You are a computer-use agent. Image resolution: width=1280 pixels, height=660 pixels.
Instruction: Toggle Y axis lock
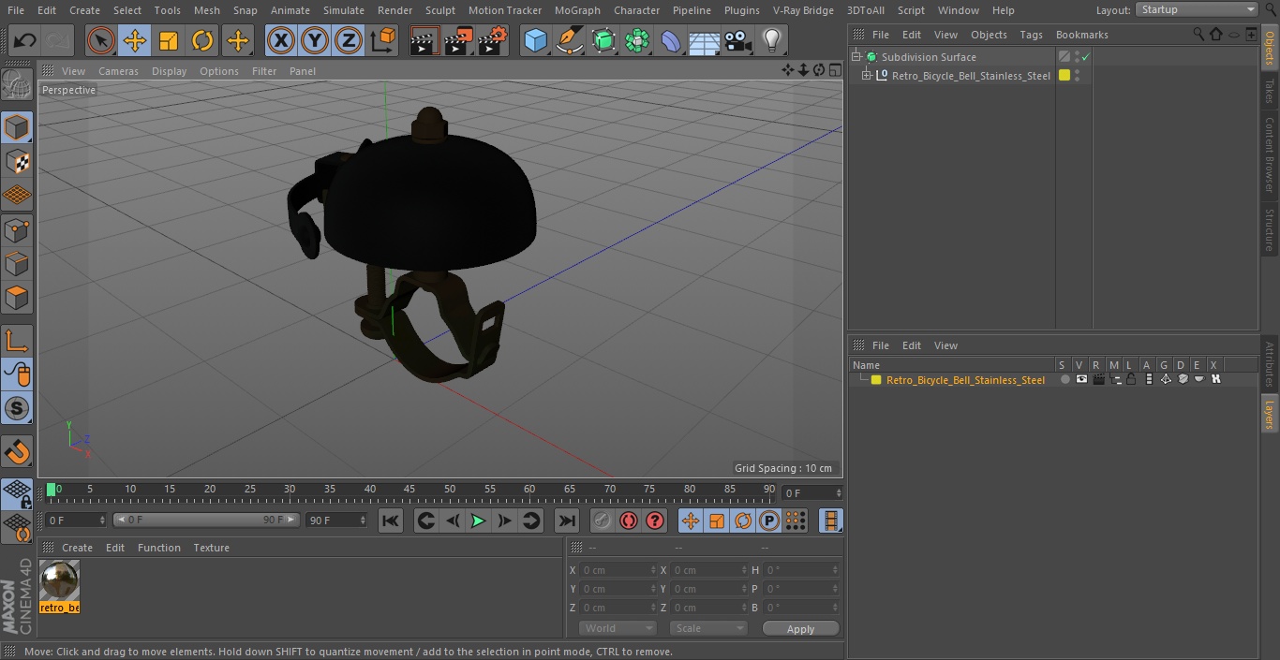(x=315, y=40)
